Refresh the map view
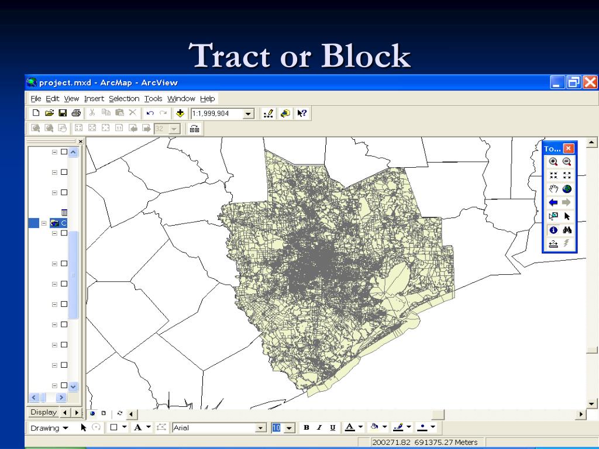599x449 pixels. 119,413
